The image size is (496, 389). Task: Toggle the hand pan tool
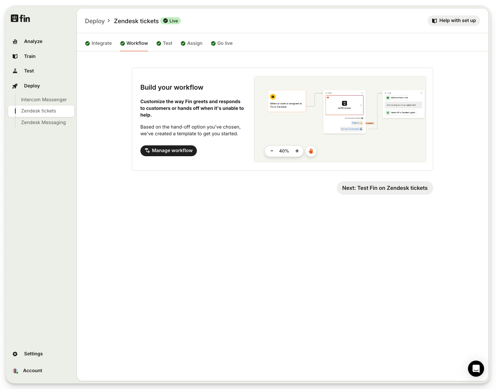tap(311, 151)
